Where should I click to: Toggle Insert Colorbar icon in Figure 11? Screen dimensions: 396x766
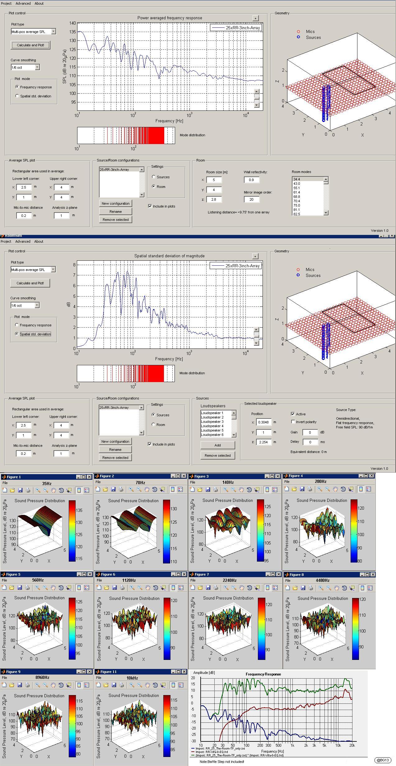point(173,685)
